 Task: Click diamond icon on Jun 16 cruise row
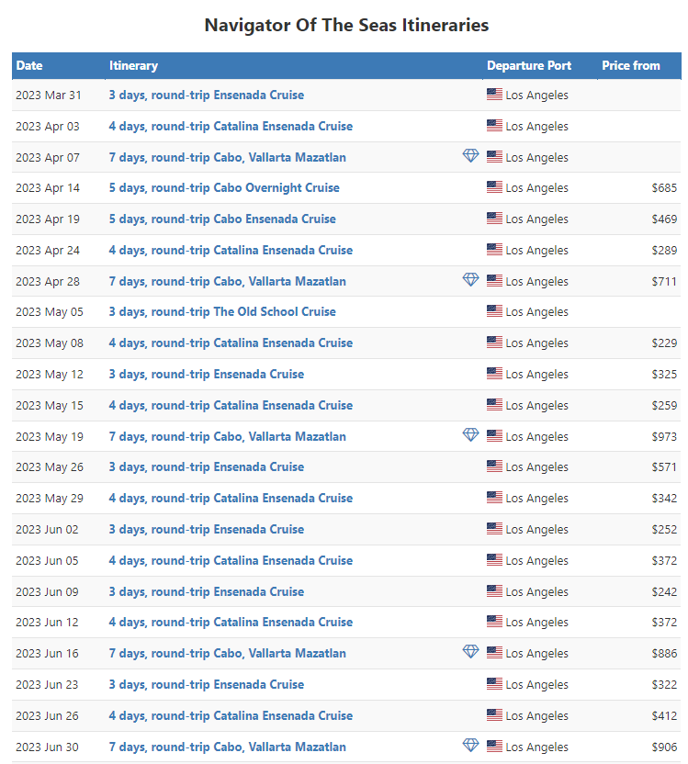470,651
